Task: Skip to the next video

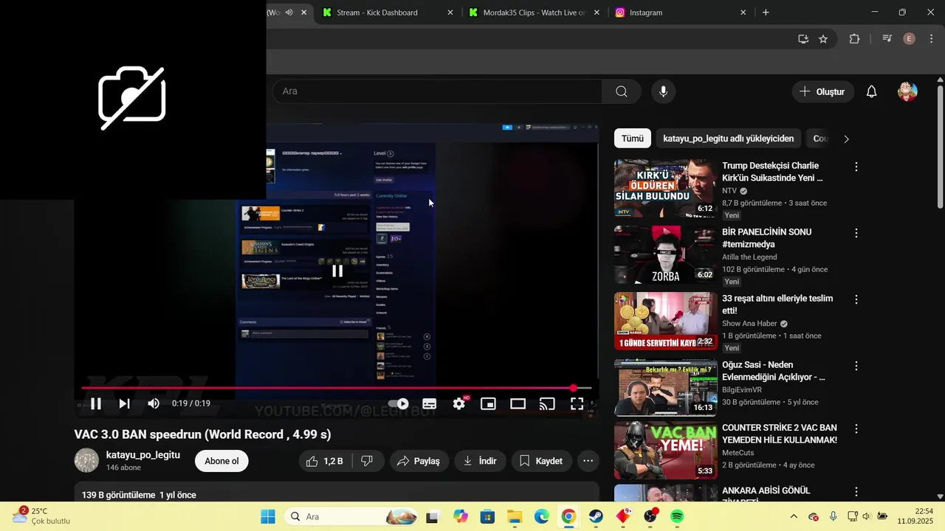Action: (125, 403)
